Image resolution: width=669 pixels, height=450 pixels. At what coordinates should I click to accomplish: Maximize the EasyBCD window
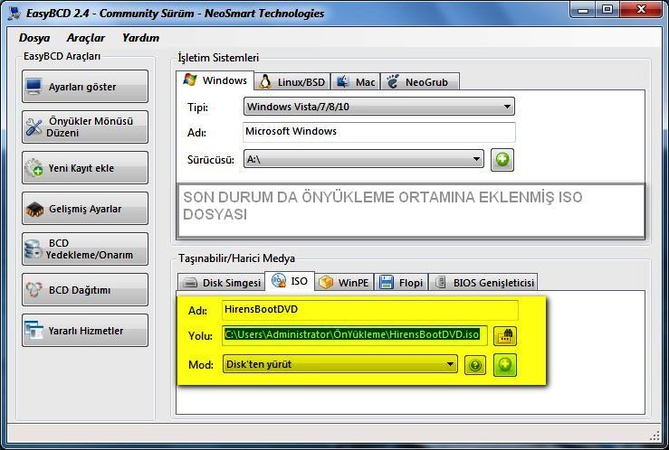point(607,9)
